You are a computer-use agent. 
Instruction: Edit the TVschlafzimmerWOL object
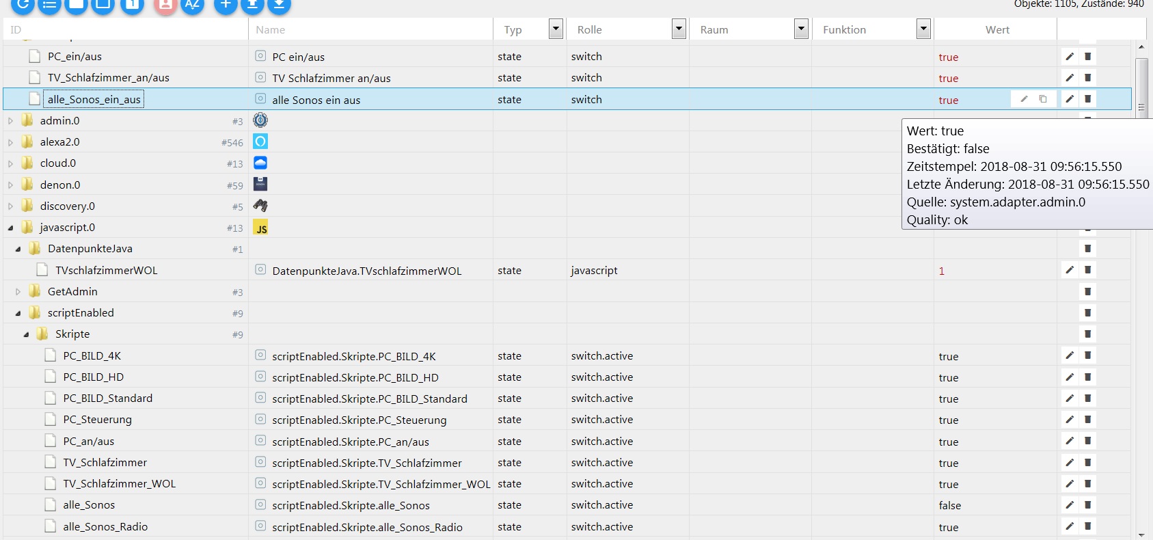tap(1070, 270)
